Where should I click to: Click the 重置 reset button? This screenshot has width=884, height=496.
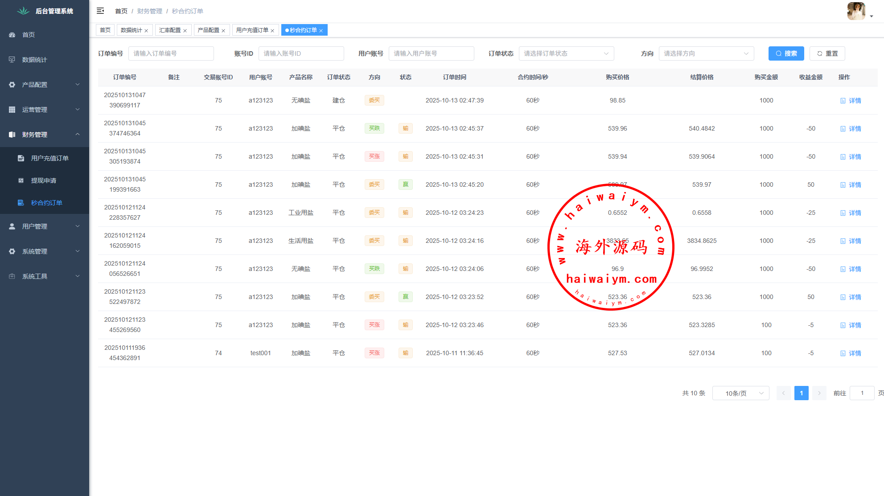click(827, 53)
